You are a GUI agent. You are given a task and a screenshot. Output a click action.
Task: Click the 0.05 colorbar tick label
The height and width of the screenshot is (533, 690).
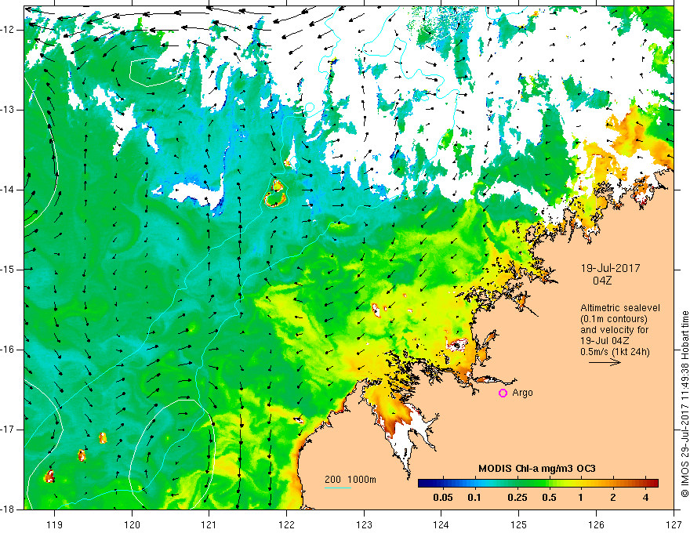[x=443, y=498]
